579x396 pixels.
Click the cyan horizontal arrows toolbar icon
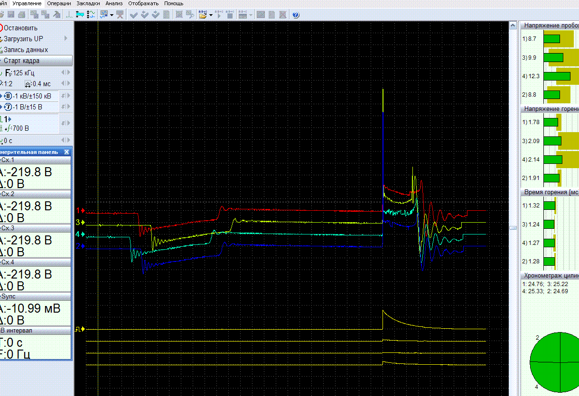tap(80, 15)
